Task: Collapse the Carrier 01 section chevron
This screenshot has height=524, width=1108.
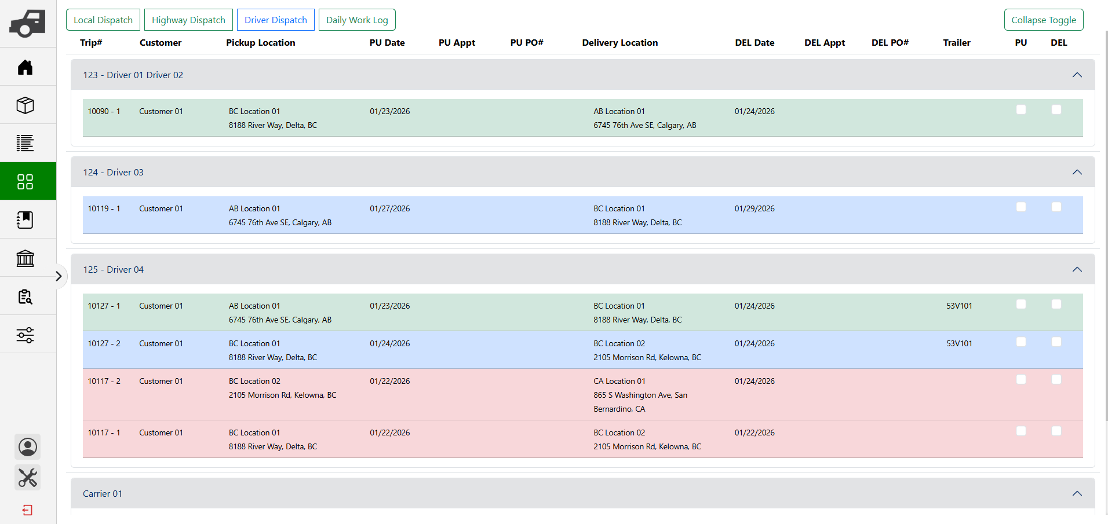Action: point(1077,494)
